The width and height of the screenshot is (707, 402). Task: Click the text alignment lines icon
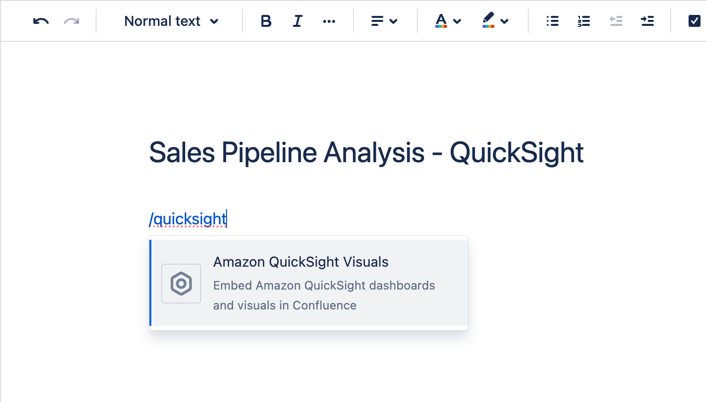[378, 21]
